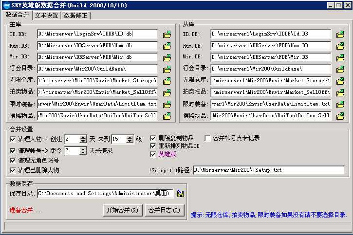This screenshot has width=353, height=235.
Task: Open folder browser for main Hum.DB path
Action: tap(167, 46)
